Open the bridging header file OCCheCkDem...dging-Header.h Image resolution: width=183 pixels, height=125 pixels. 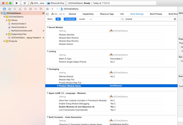point(26,38)
